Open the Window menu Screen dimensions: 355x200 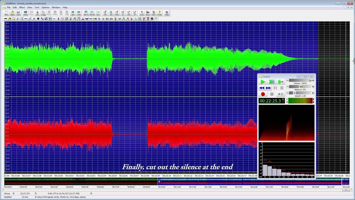(56, 7)
